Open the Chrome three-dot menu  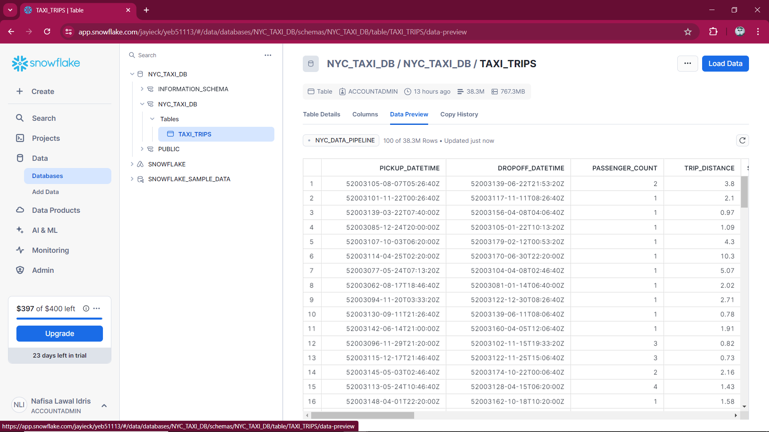click(758, 32)
